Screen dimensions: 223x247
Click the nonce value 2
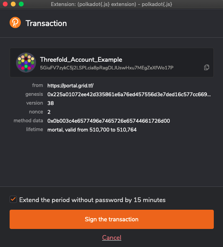[x=49, y=112]
